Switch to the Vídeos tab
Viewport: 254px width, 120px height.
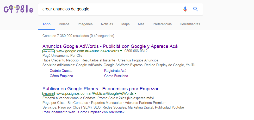[64, 24]
